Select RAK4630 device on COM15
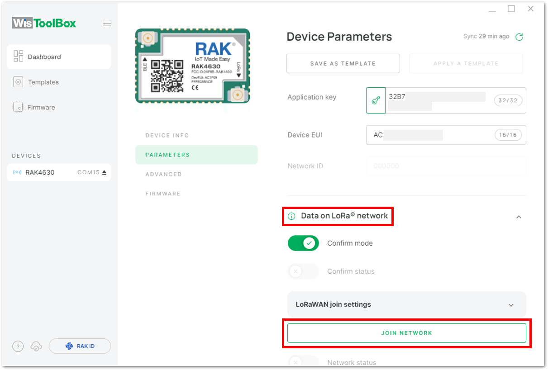Image resolution: width=548 pixels, height=370 pixels. point(59,172)
